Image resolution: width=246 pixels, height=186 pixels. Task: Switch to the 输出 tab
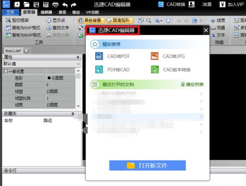[x=76, y=12]
